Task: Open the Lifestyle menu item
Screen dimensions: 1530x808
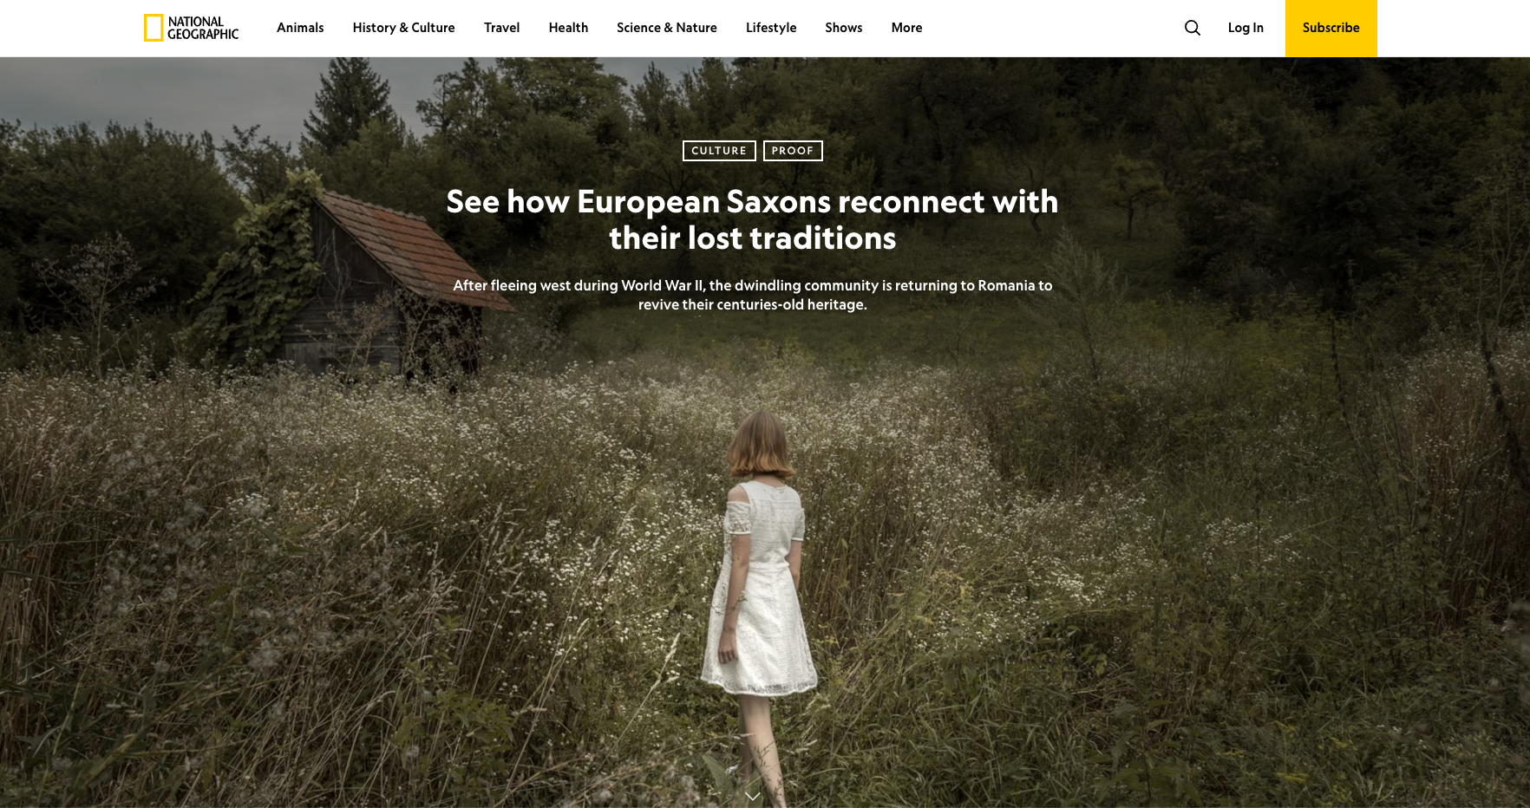Action: [x=770, y=28]
